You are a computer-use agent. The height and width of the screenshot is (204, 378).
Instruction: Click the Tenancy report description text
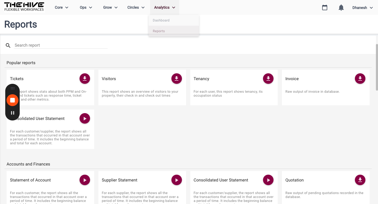[228, 93]
